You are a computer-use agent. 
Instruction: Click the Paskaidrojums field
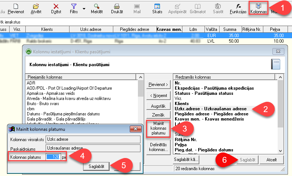93,148
